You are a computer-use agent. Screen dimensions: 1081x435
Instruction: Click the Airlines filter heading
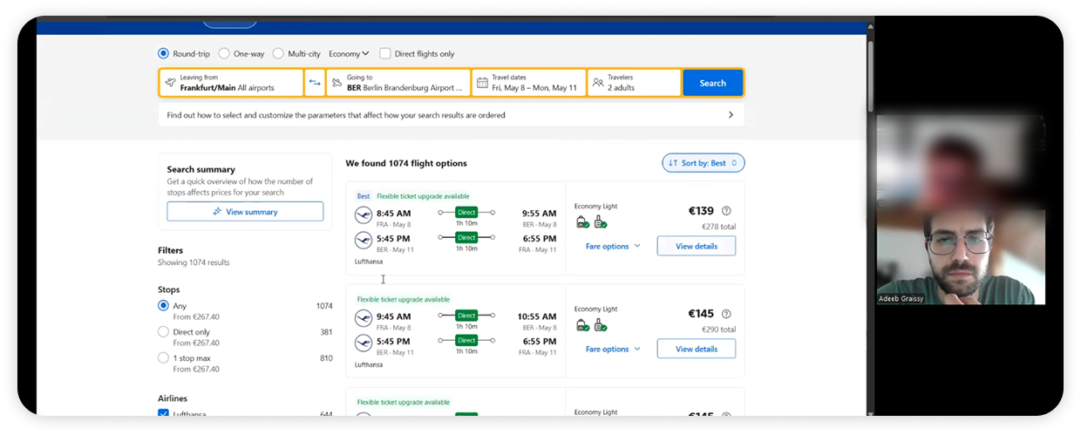tap(173, 398)
